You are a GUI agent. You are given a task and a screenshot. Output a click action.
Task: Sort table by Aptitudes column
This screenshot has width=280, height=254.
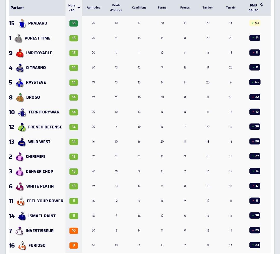93,7
